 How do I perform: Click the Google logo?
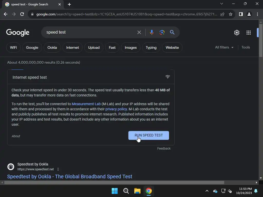tap(18, 33)
